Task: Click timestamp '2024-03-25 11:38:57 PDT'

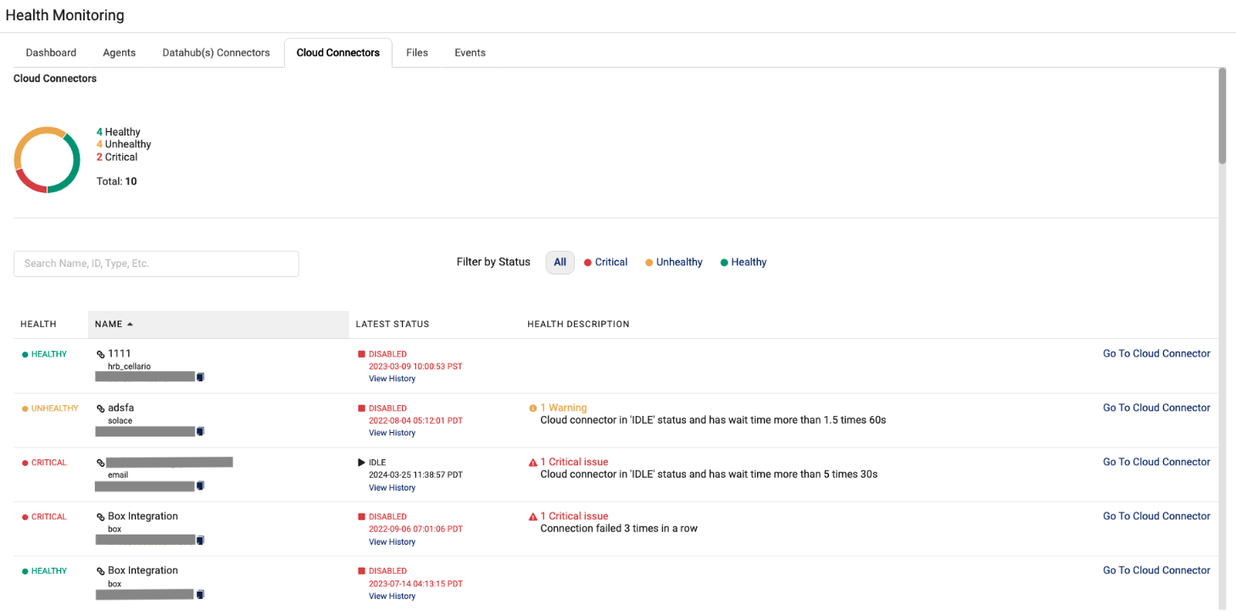Action: tap(415, 475)
